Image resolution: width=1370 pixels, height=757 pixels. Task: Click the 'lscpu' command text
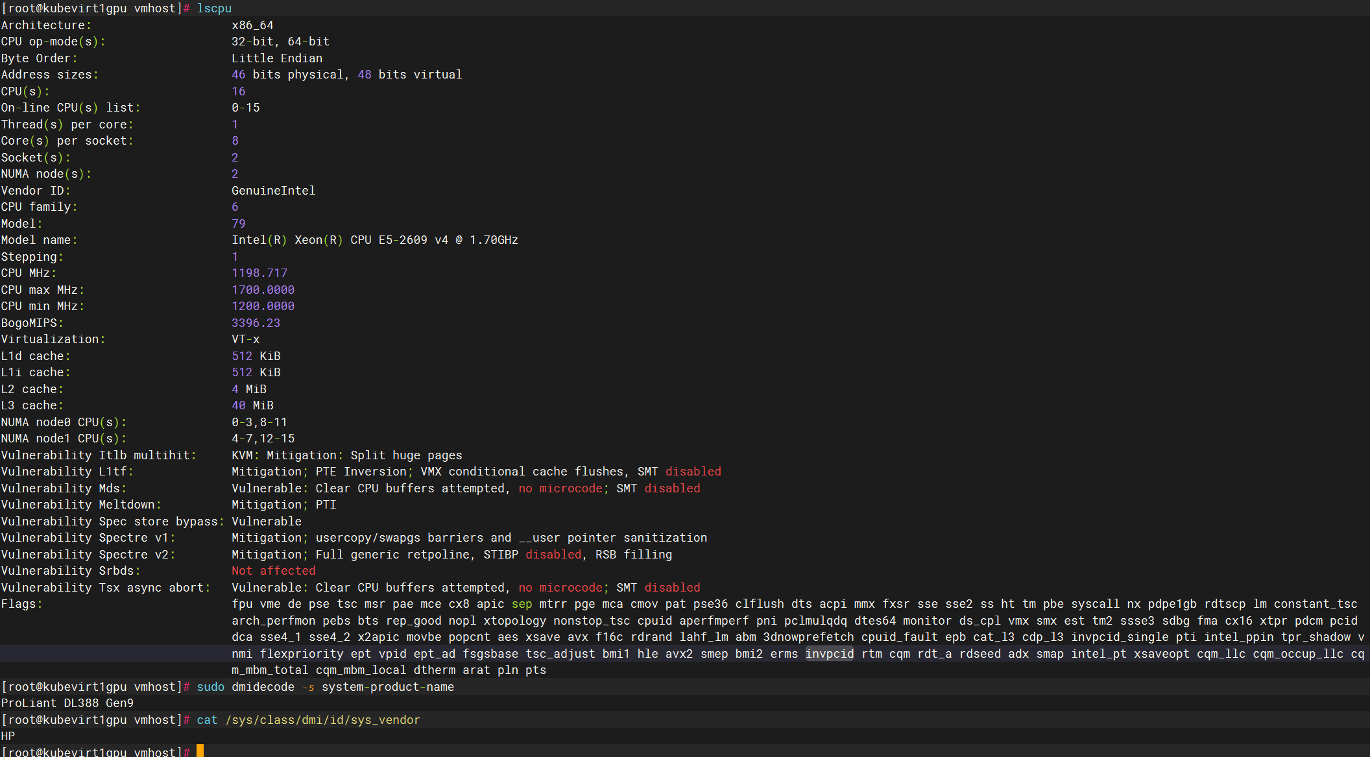pos(214,8)
